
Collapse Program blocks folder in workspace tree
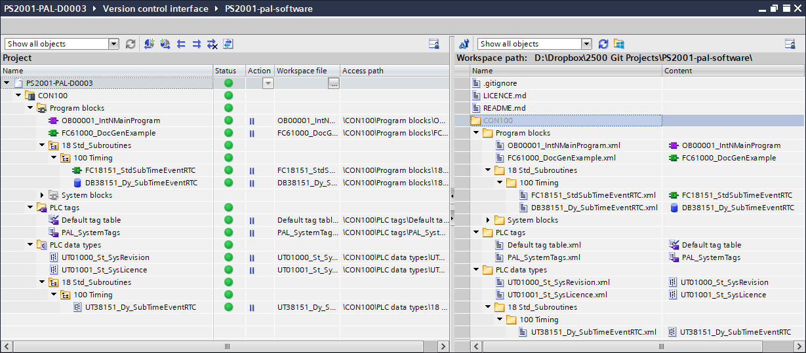click(476, 133)
